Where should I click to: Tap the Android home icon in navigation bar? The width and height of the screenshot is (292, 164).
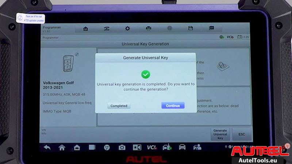tap(62, 147)
